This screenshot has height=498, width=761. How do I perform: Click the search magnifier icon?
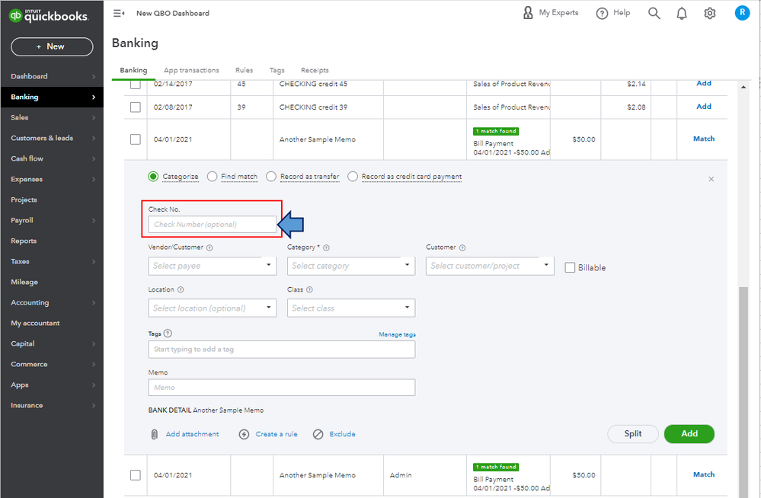tap(654, 13)
